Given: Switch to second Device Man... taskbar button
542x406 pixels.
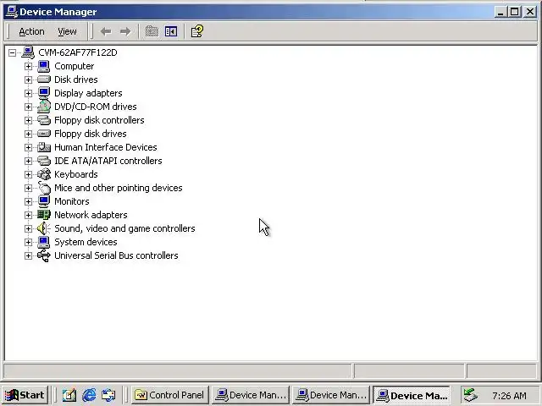Looking at the screenshot, I should pyautogui.click(x=331, y=395).
